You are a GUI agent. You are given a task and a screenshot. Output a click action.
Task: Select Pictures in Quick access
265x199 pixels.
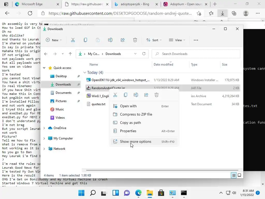(x=61, y=101)
